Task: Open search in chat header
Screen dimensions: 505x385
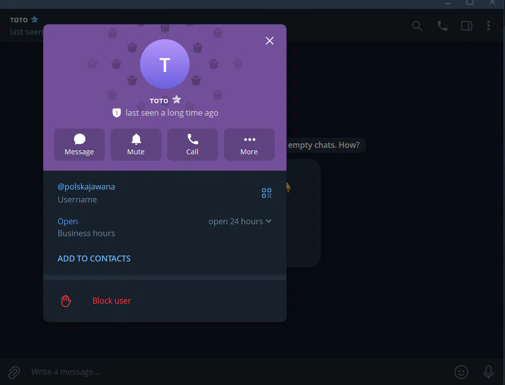Action: 417,26
